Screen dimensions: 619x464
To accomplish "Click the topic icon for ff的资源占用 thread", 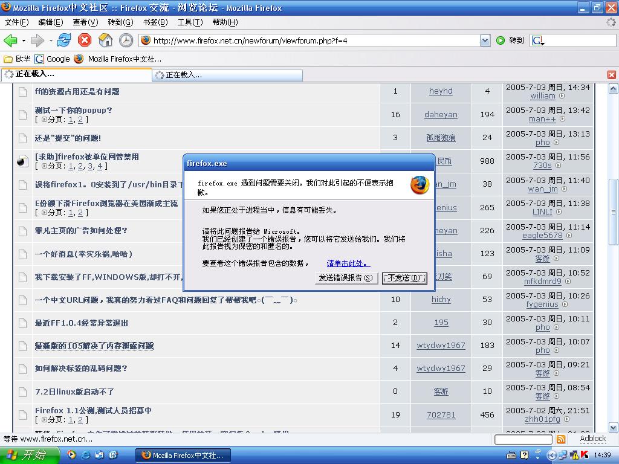I will [x=23, y=92].
